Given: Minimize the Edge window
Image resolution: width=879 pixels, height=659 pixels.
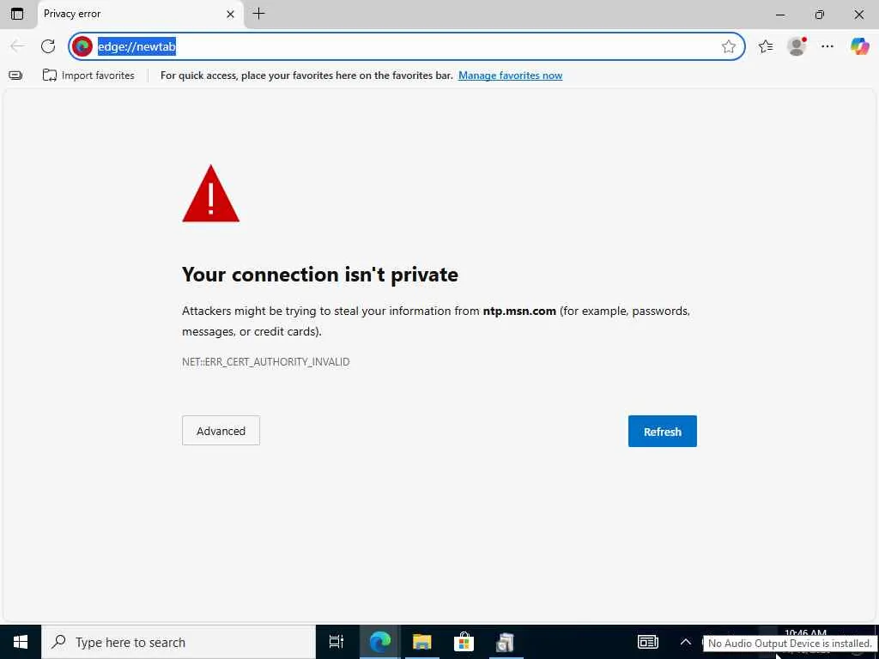Looking at the screenshot, I should [x=780, y=15].
